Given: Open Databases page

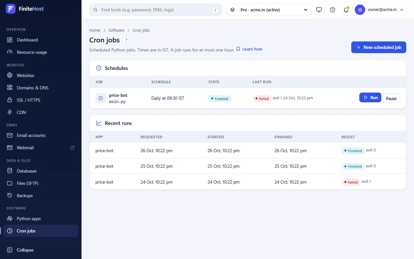Looking at the screenshot, I should [41, 171].
